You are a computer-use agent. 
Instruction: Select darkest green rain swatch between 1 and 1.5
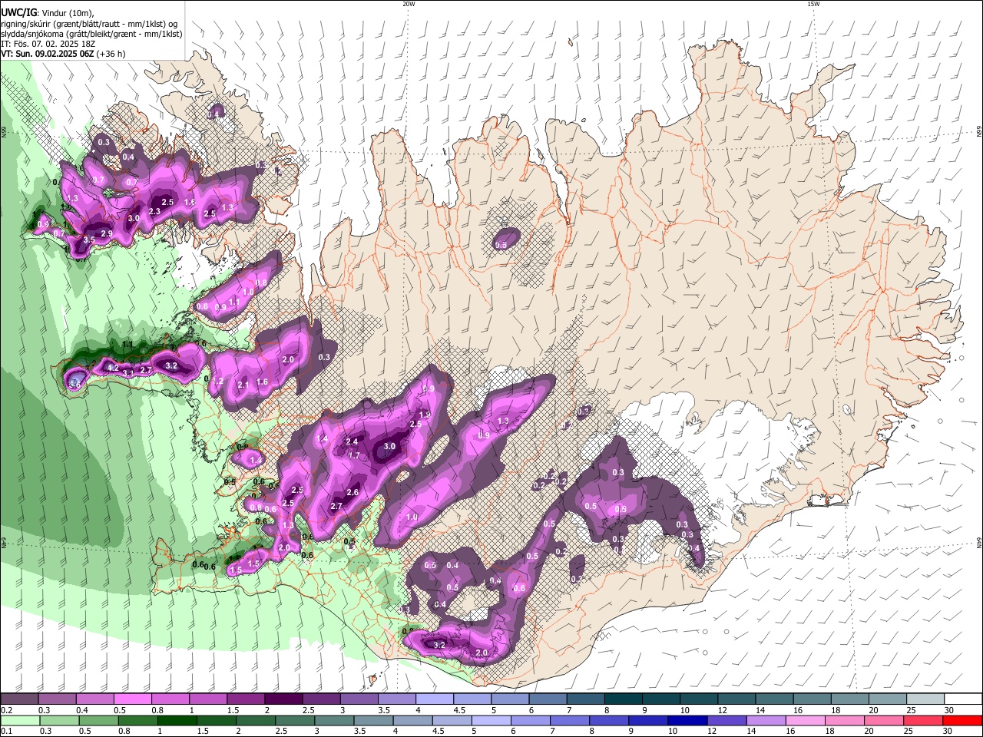coord(177,720)
